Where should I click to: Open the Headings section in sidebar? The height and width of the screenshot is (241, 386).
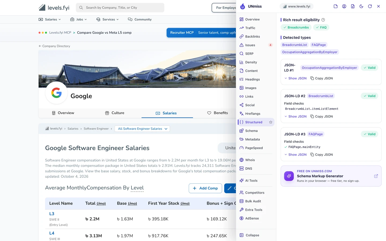pos(256,79)
